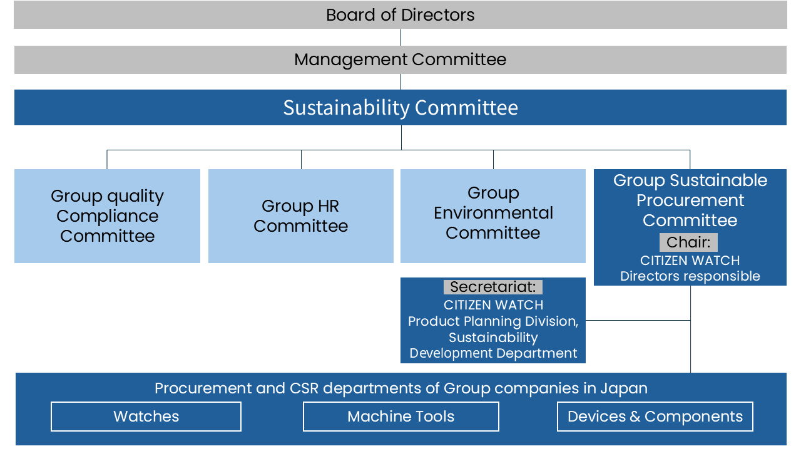Click the Sustainability Committee banner

pos(400,108)
